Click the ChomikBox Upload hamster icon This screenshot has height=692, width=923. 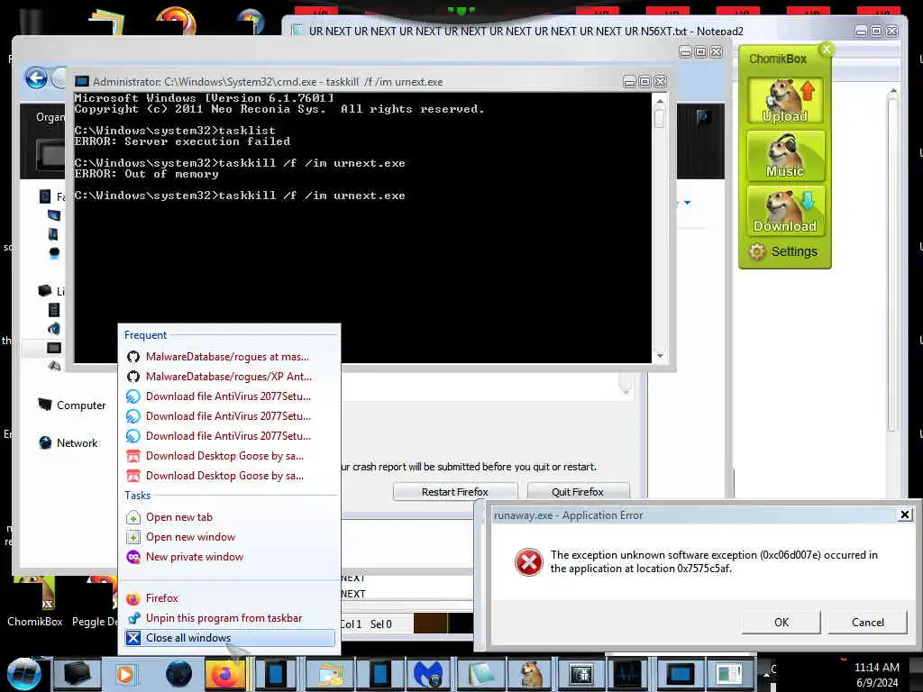pos(785,100)
